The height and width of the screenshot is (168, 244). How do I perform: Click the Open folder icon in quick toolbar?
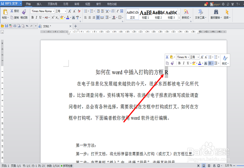tap(2, 26)
